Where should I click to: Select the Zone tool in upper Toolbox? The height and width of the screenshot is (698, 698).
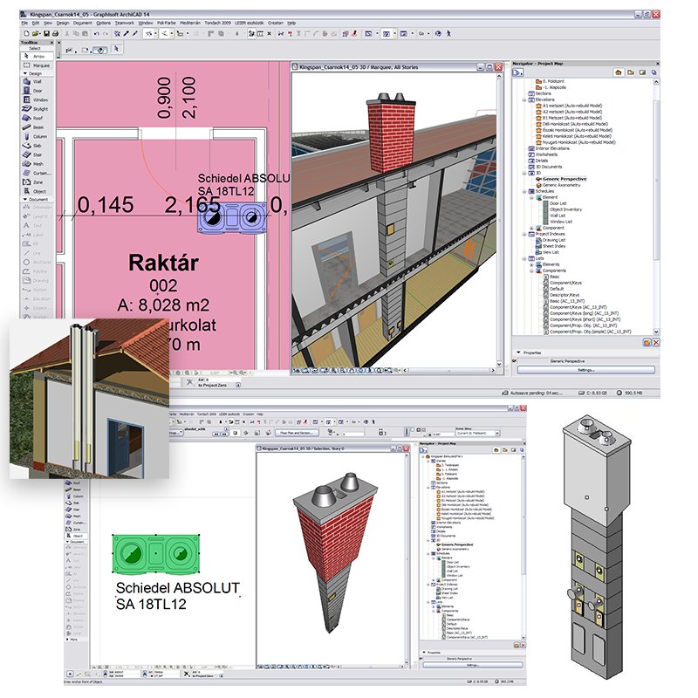pos(37,182)
